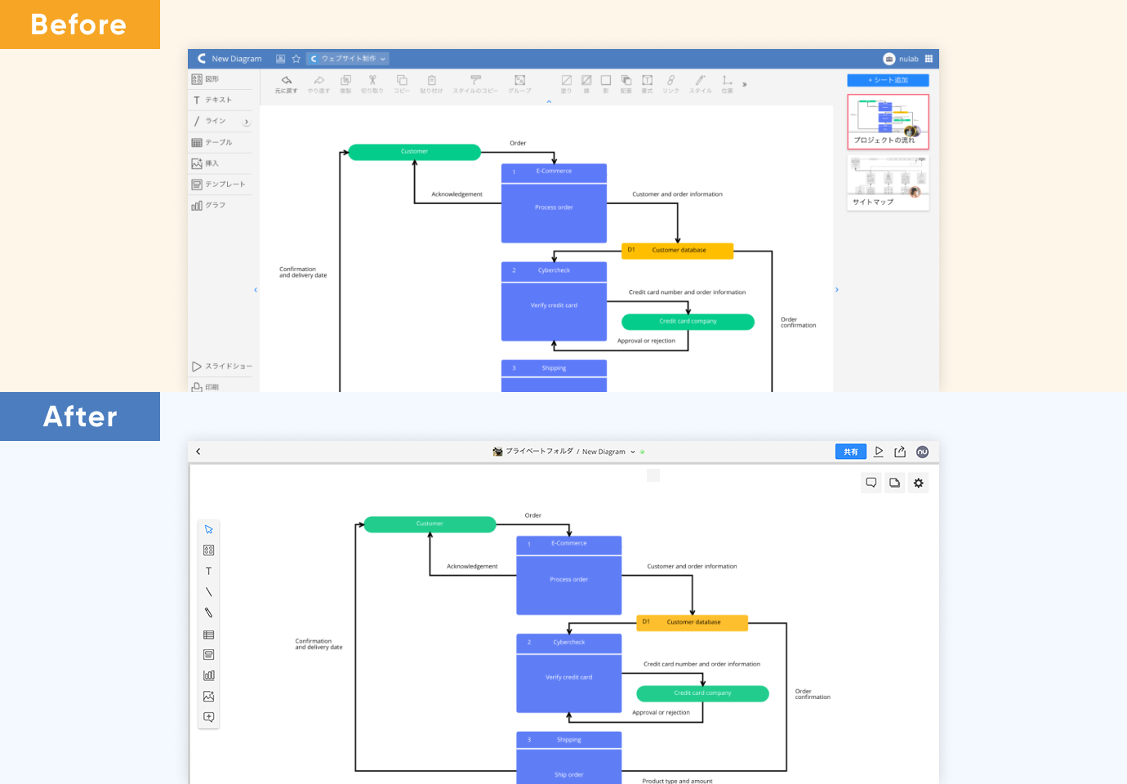
Task: Pick the pencil freehand tool in After sidebar
Action: coord(209,612)
